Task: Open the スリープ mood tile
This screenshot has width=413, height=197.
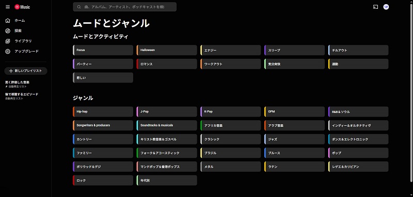Action: 294,50
